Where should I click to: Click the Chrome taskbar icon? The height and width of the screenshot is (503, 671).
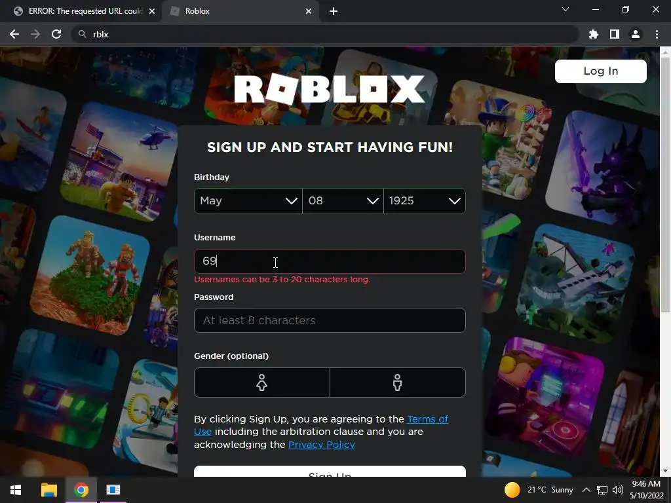click(81, 490)
